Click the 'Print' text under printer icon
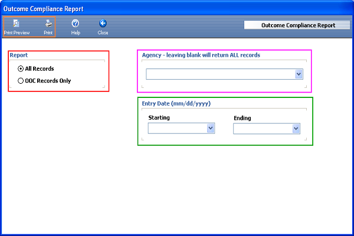Image resolution: width=354 pixels, height=236 pixels. [x=48, y=33]
